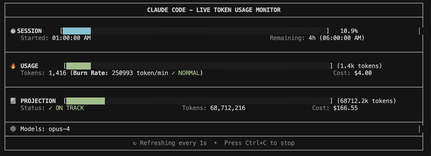The image size is (431, 156).
Task: Click the opus-4 model name
Action: point(59,129)
